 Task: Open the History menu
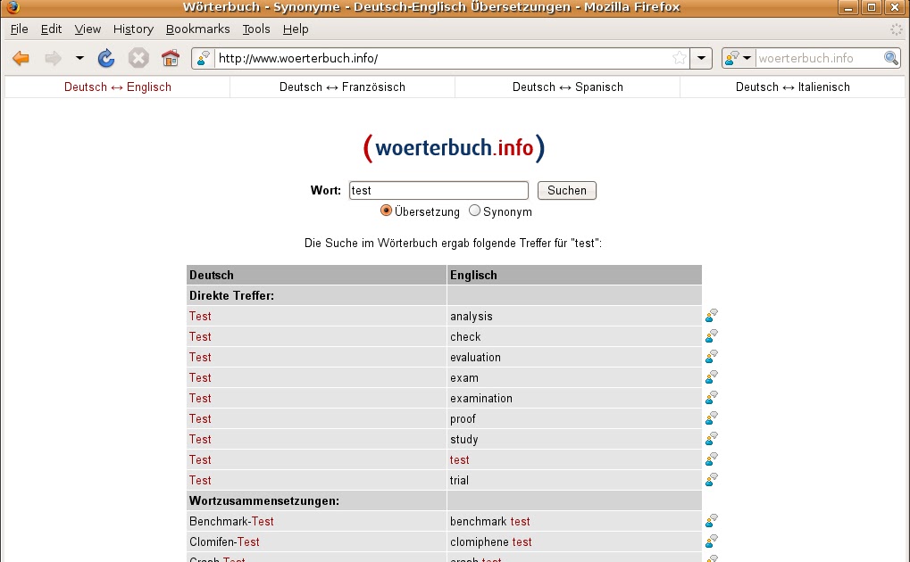tap(133, 29)
